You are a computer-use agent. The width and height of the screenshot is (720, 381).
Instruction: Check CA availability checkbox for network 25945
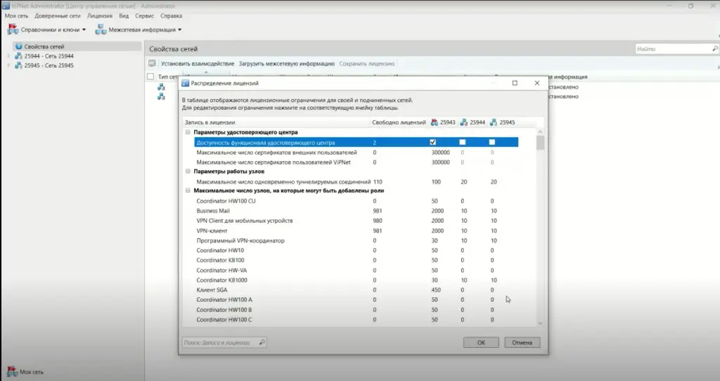(x=491, y=142)
